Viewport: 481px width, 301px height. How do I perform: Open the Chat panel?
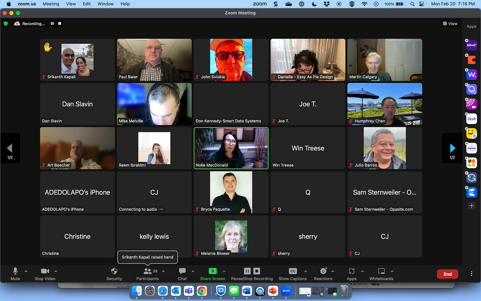[182, 274]
